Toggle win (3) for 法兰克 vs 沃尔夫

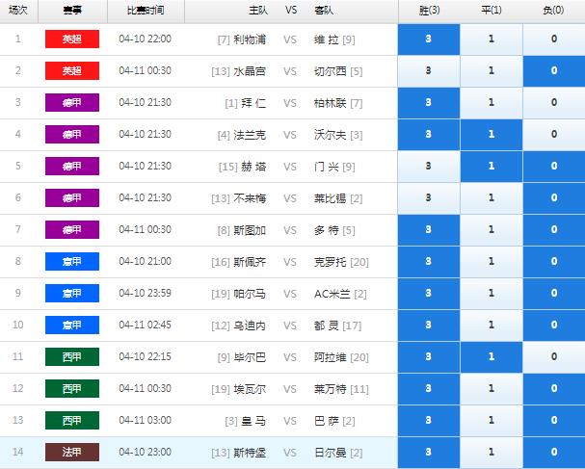point(429,135)
